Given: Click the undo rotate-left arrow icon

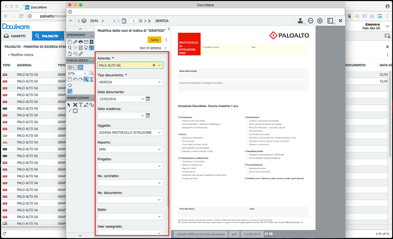Looking at the screenshot, I should pos(75,79).
